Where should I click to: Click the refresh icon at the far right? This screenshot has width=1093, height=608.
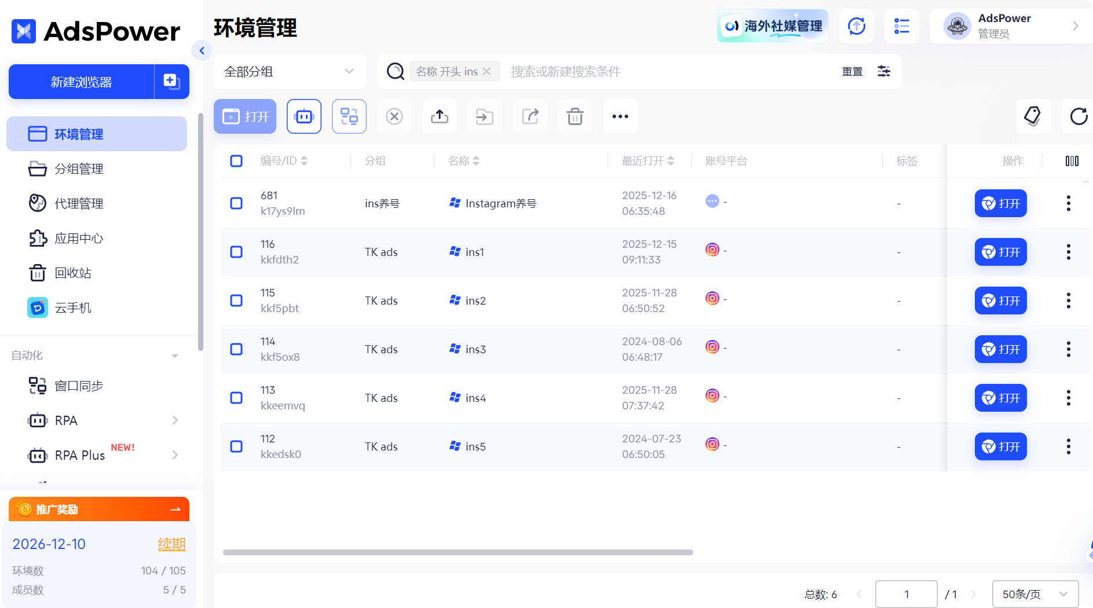pyautogui.click(x=1078, y=116)
